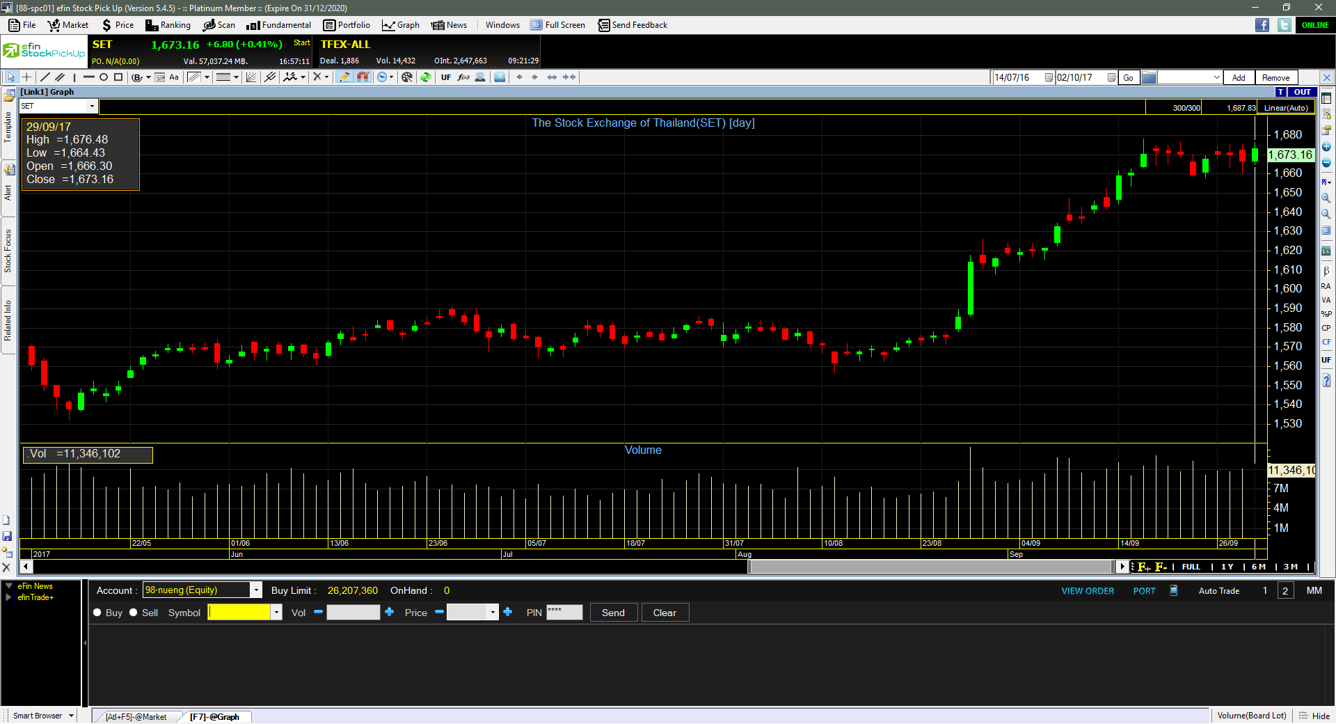Image resolution: width=1336 pixels, height=724 pixels.
Task: Open the Portfolio menu
Action: tap(347, 25)
